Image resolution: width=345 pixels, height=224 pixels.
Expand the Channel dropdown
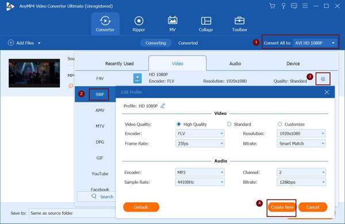[301, 172]
